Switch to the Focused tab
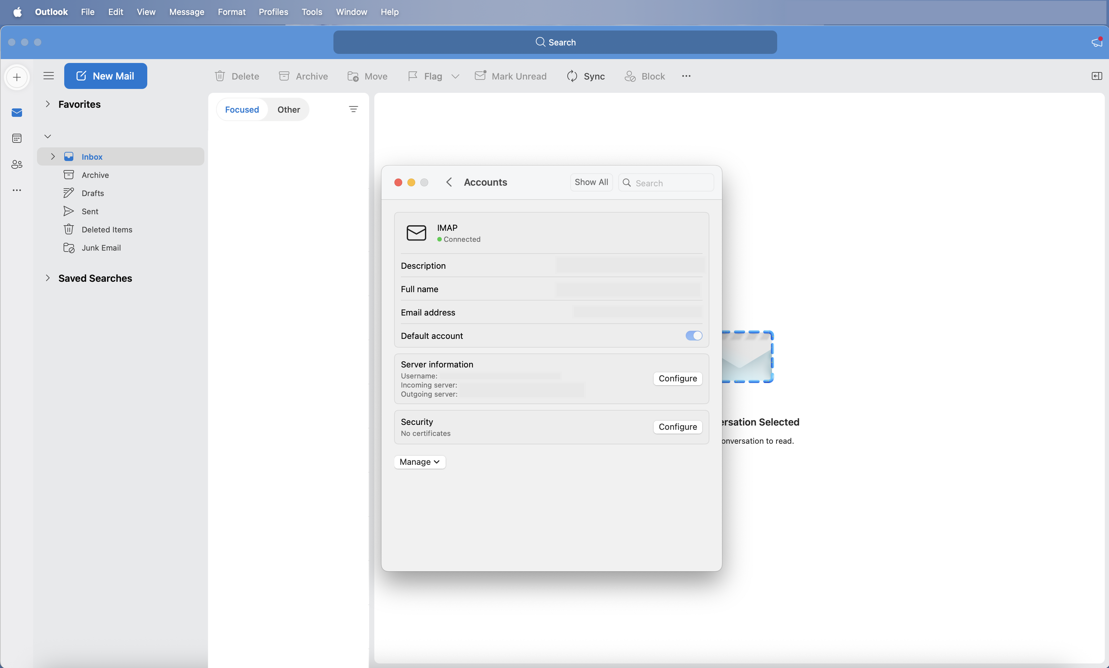1109x668 pixels. [x=242, y=109]
